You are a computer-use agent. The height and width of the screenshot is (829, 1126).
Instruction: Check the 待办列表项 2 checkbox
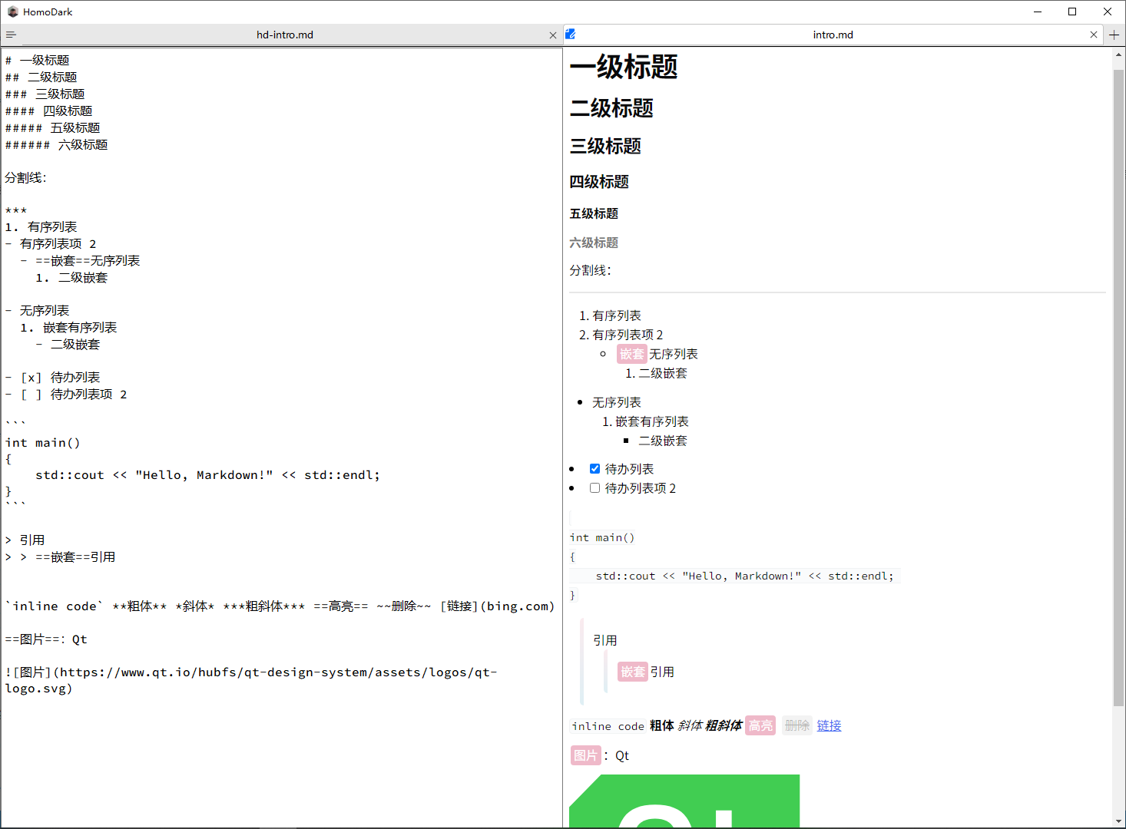(594, 487)
